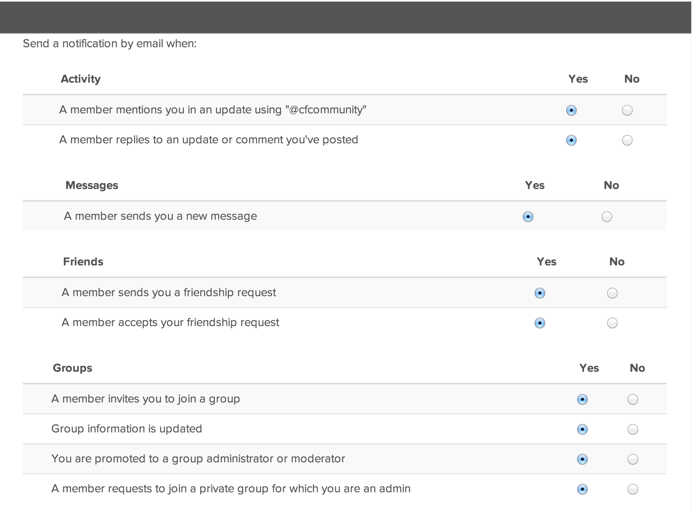Click the No column header in Groups

(x=637, y=368)
